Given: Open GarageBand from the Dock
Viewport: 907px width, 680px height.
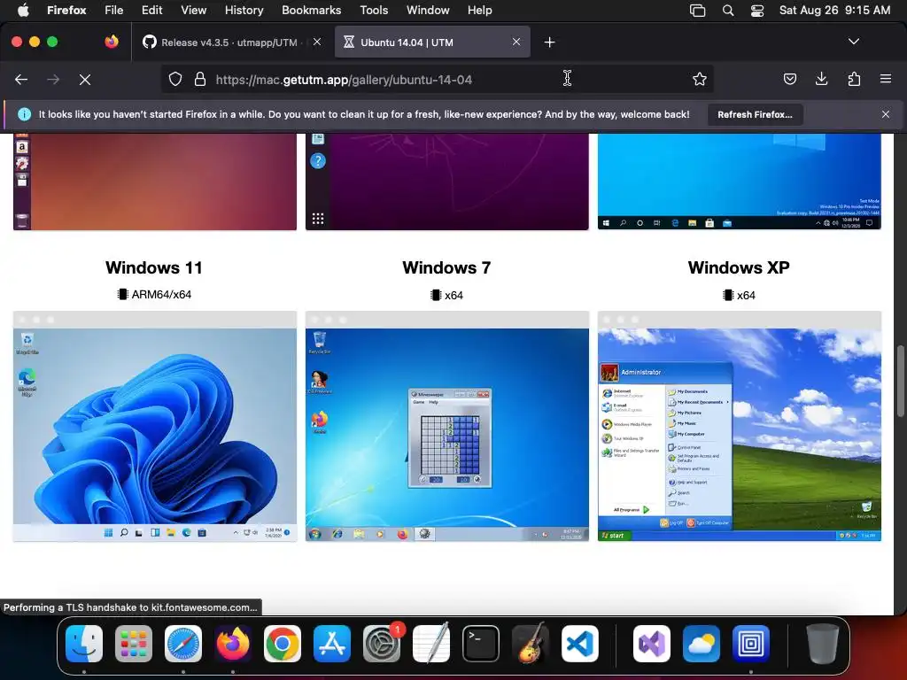Looking at the screenshot, I should coord(531,644).
